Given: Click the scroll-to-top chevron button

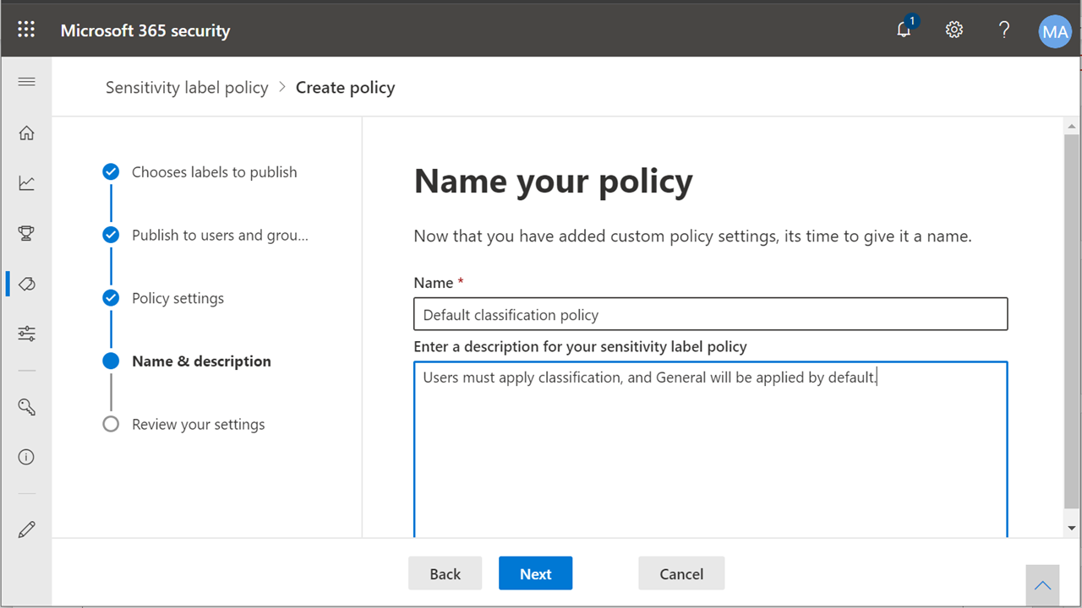Looking at the screenshot, I should [1043, 585].
